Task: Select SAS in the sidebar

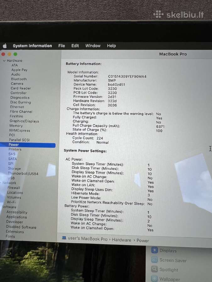Action: pyautogui.click(x=12, y=154)
